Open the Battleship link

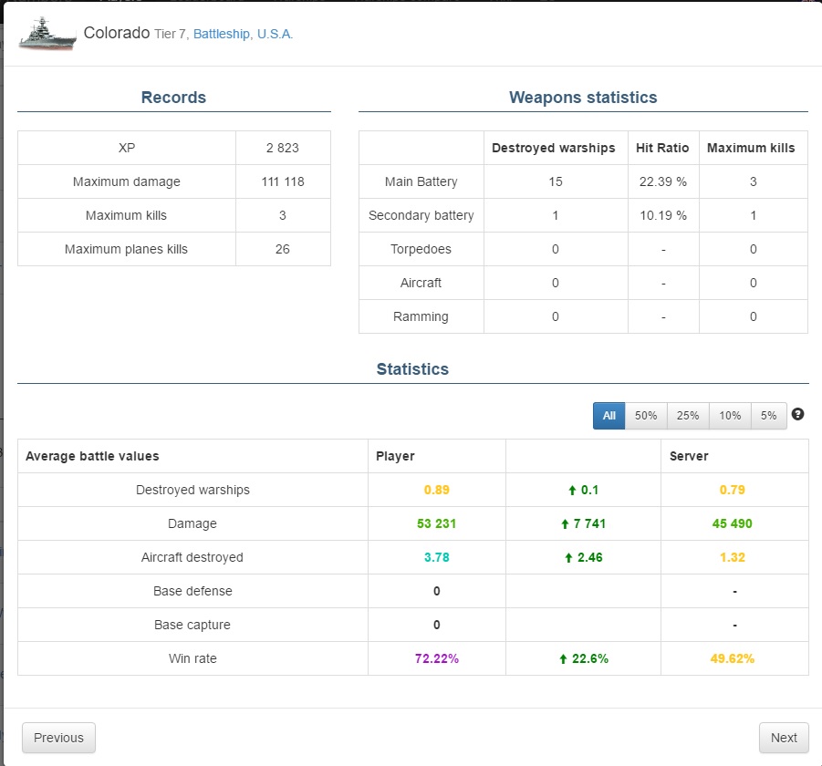pos(221,34)
